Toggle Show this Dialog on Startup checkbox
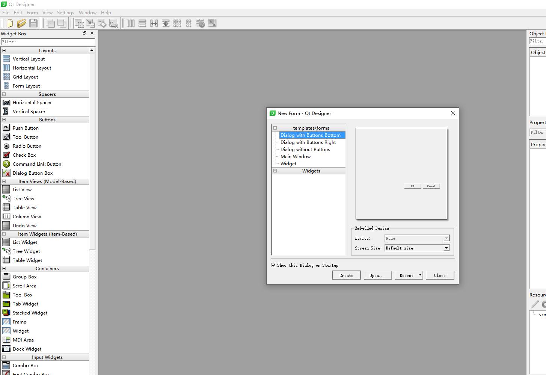 (x=273, y=265)
